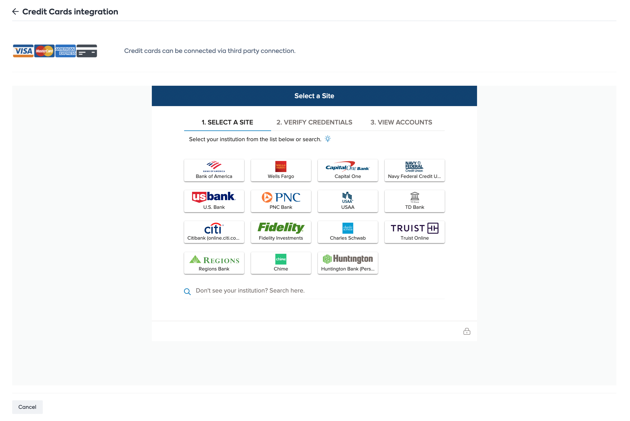
Task: Select the TD Bank tile
Action: [x=414, y=201]
